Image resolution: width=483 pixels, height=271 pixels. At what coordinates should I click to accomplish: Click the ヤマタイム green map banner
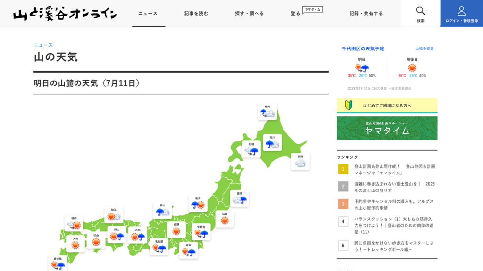tap(387, 128)
